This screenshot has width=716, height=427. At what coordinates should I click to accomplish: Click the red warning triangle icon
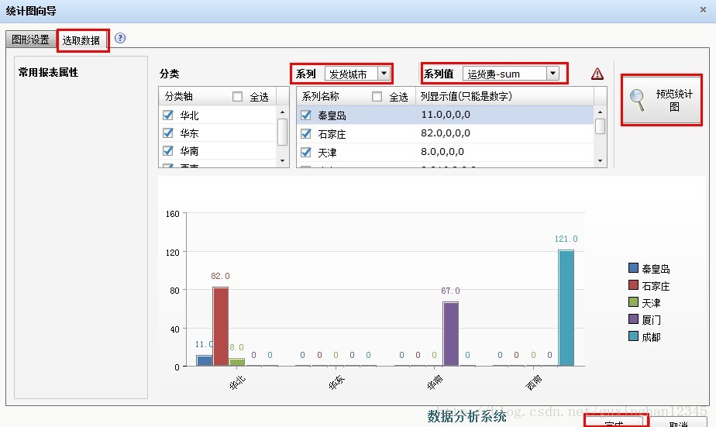point(597,74)
